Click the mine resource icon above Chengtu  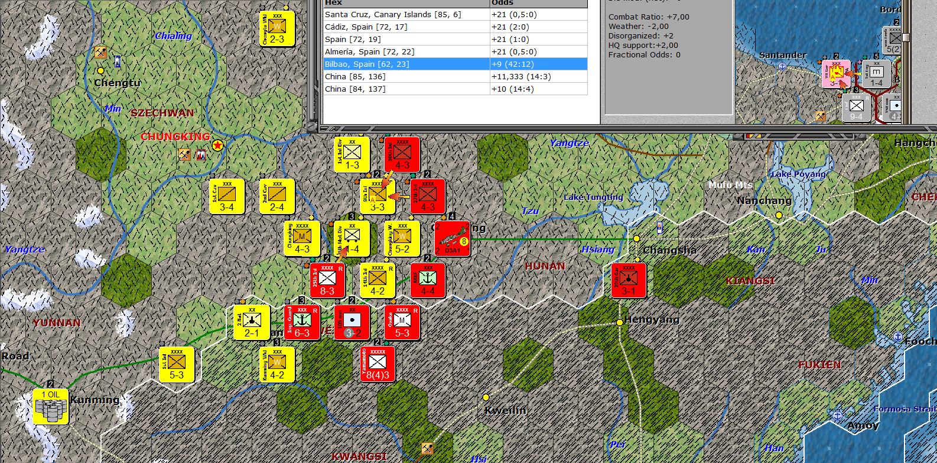(102, 52)
